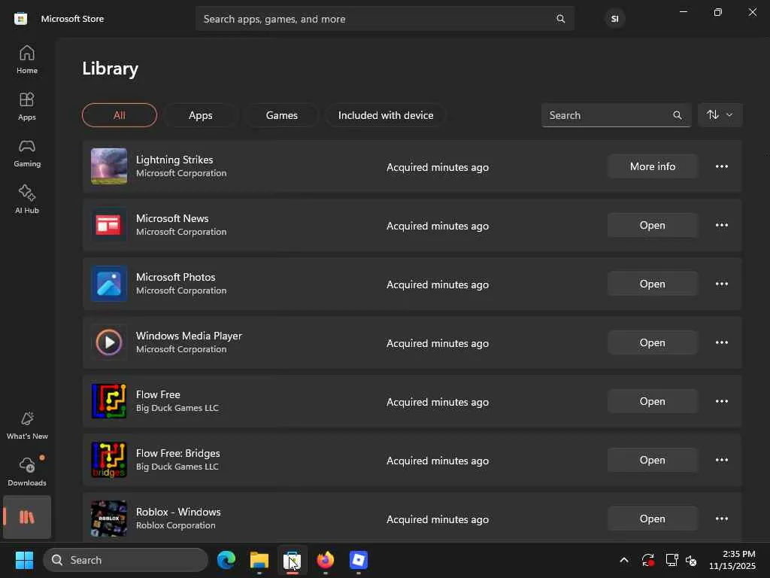The height and width of the screenshot is (578, 770).
Task: Open more options for Microsoft News
Action: point(721,225)
